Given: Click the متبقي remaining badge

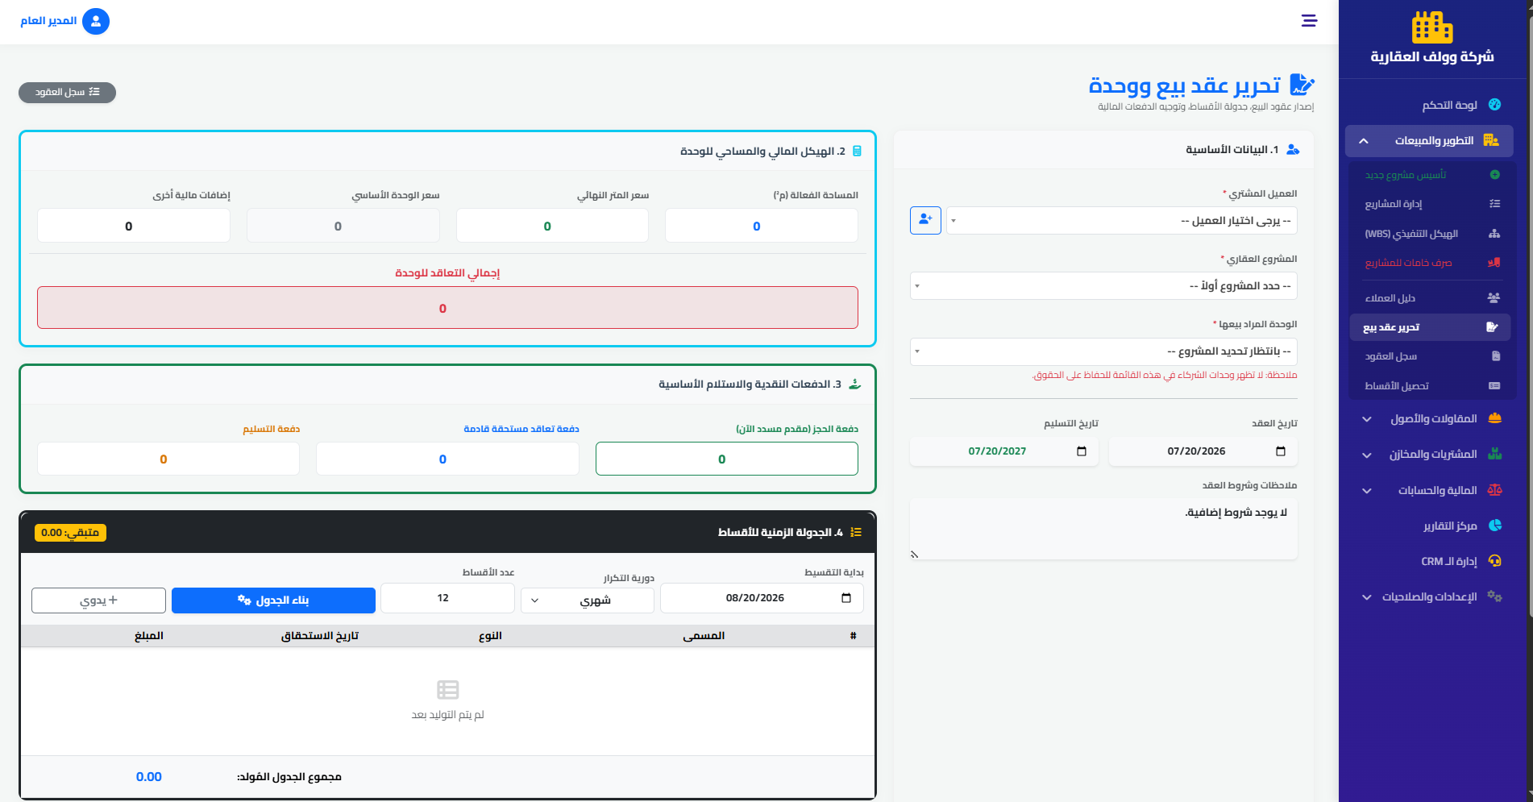Looking at the screenshot, I should point(70,533).
